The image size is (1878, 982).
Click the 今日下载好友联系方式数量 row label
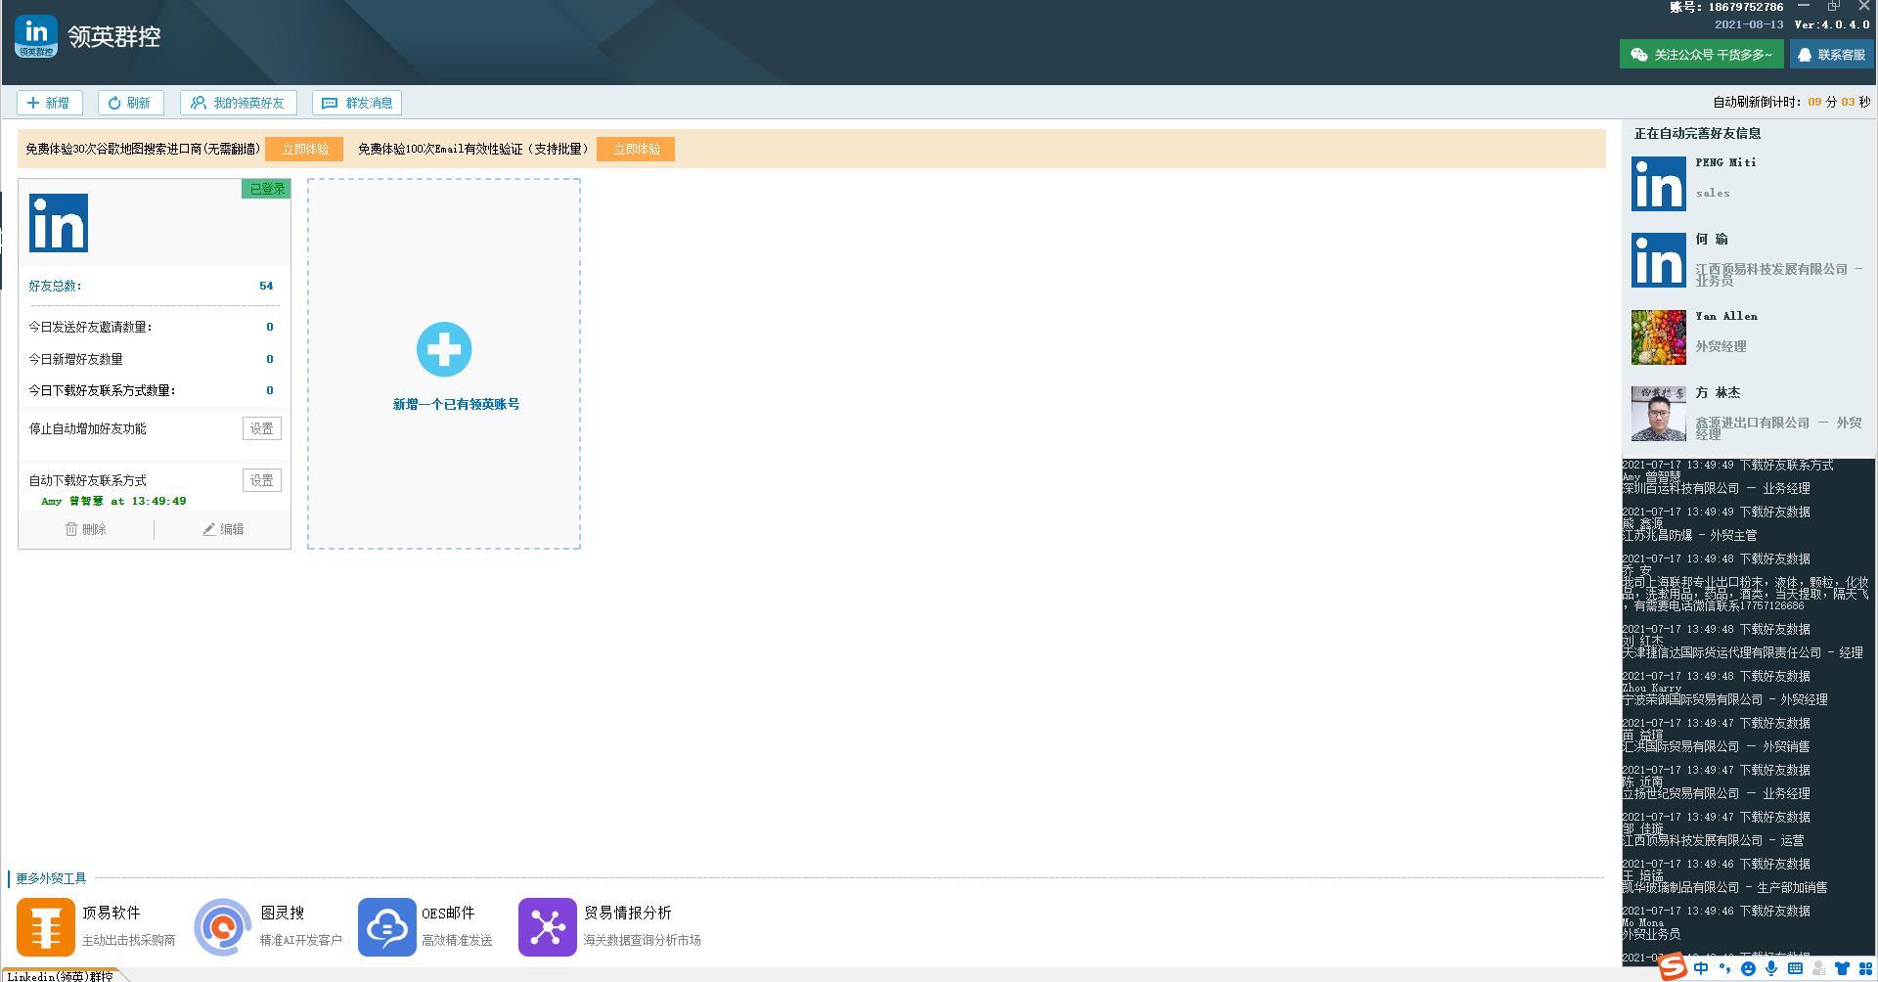102,390
